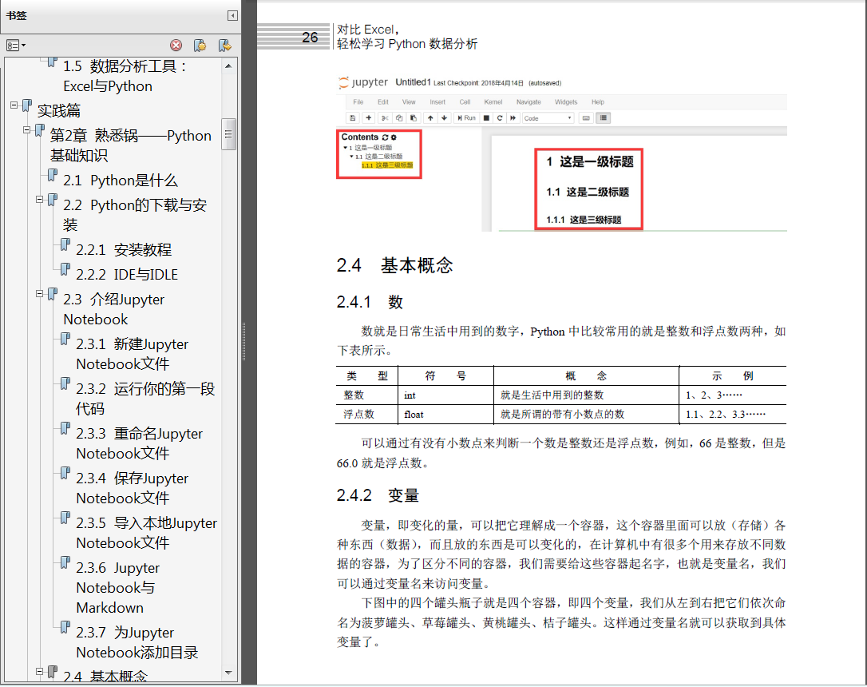Click the header text 对比 Excel,
The width and height of the screenshot is (867, 687).
point(368,30)
